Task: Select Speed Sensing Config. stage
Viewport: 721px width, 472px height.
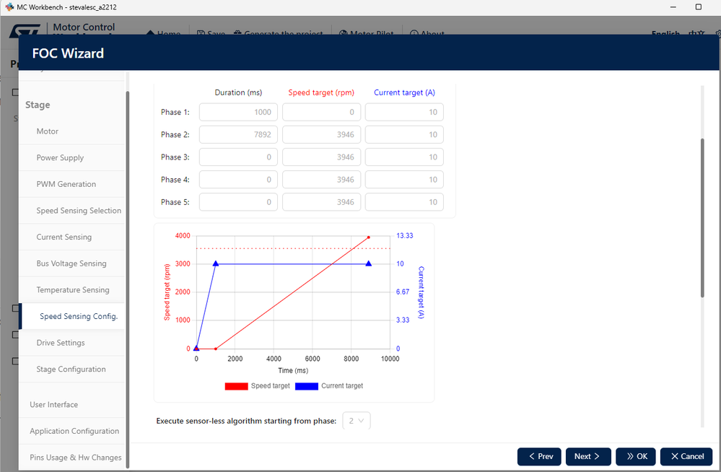Action: click(x=72, y=317)
